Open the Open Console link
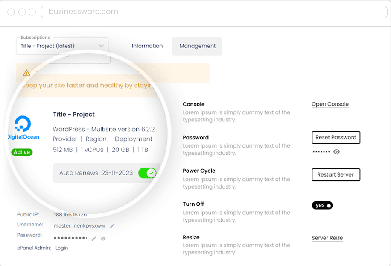Viewport: 391px width, 266px height. (x=330, y=104)
